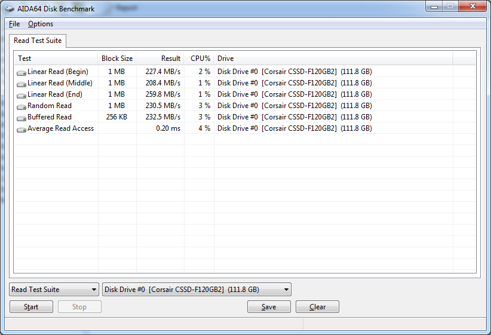Click the 232.5 MB/s result value
The width and height of the screenshot is (491, 335).
[163, 117]
